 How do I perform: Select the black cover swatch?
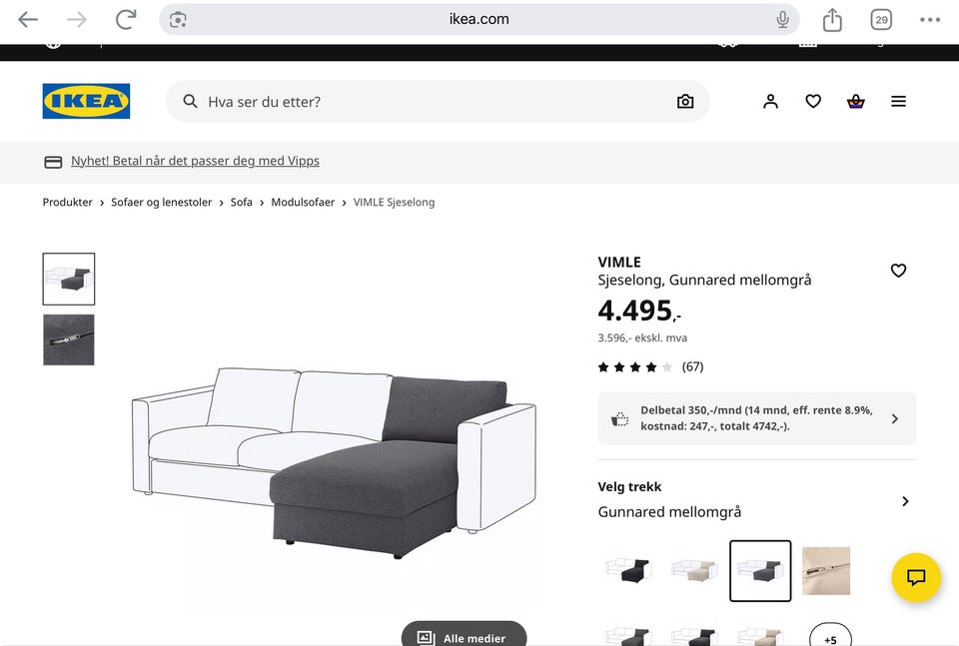pyautogui.click(x=628, y=570)
